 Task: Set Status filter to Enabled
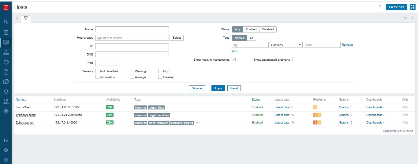pos(251,29)
